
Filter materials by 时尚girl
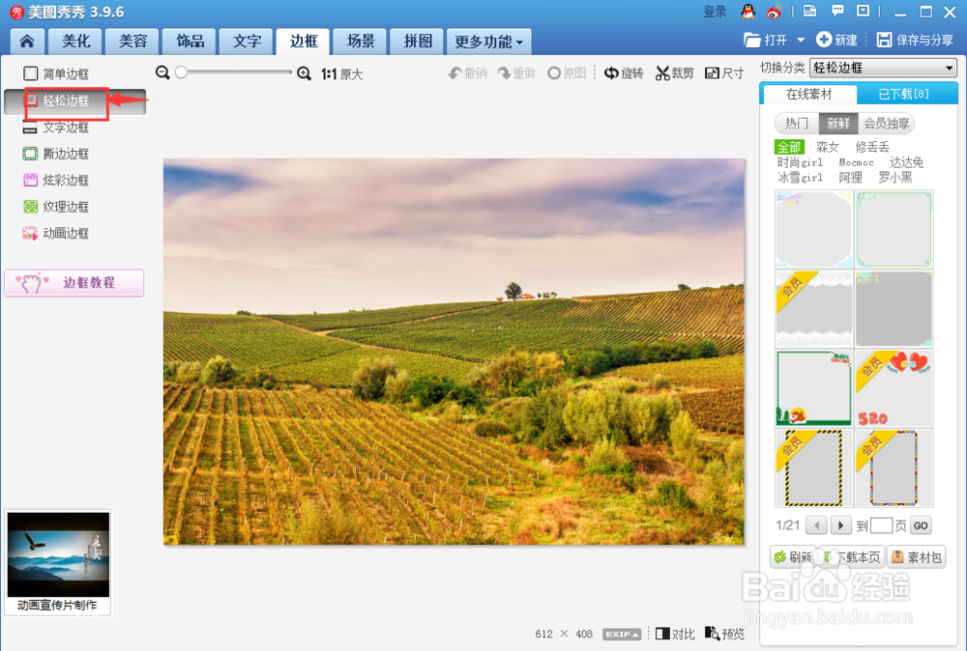800,162
